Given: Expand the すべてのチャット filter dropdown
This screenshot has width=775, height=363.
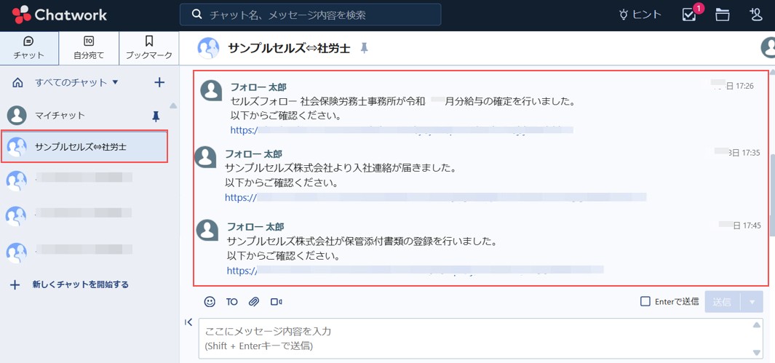Looking at the screenshot, I should [x=76, y=82].
